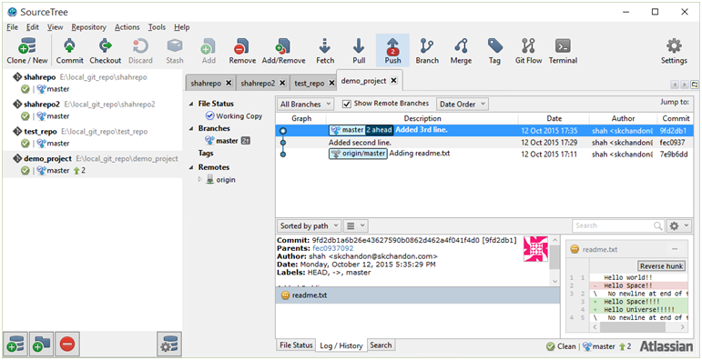Screen dimensions: 702x360
Task: Open the Date Order dropdown
Action: point(463,105)
